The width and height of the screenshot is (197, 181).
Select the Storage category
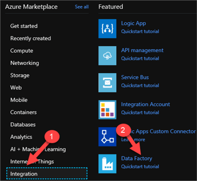click(x=20, y=76)
